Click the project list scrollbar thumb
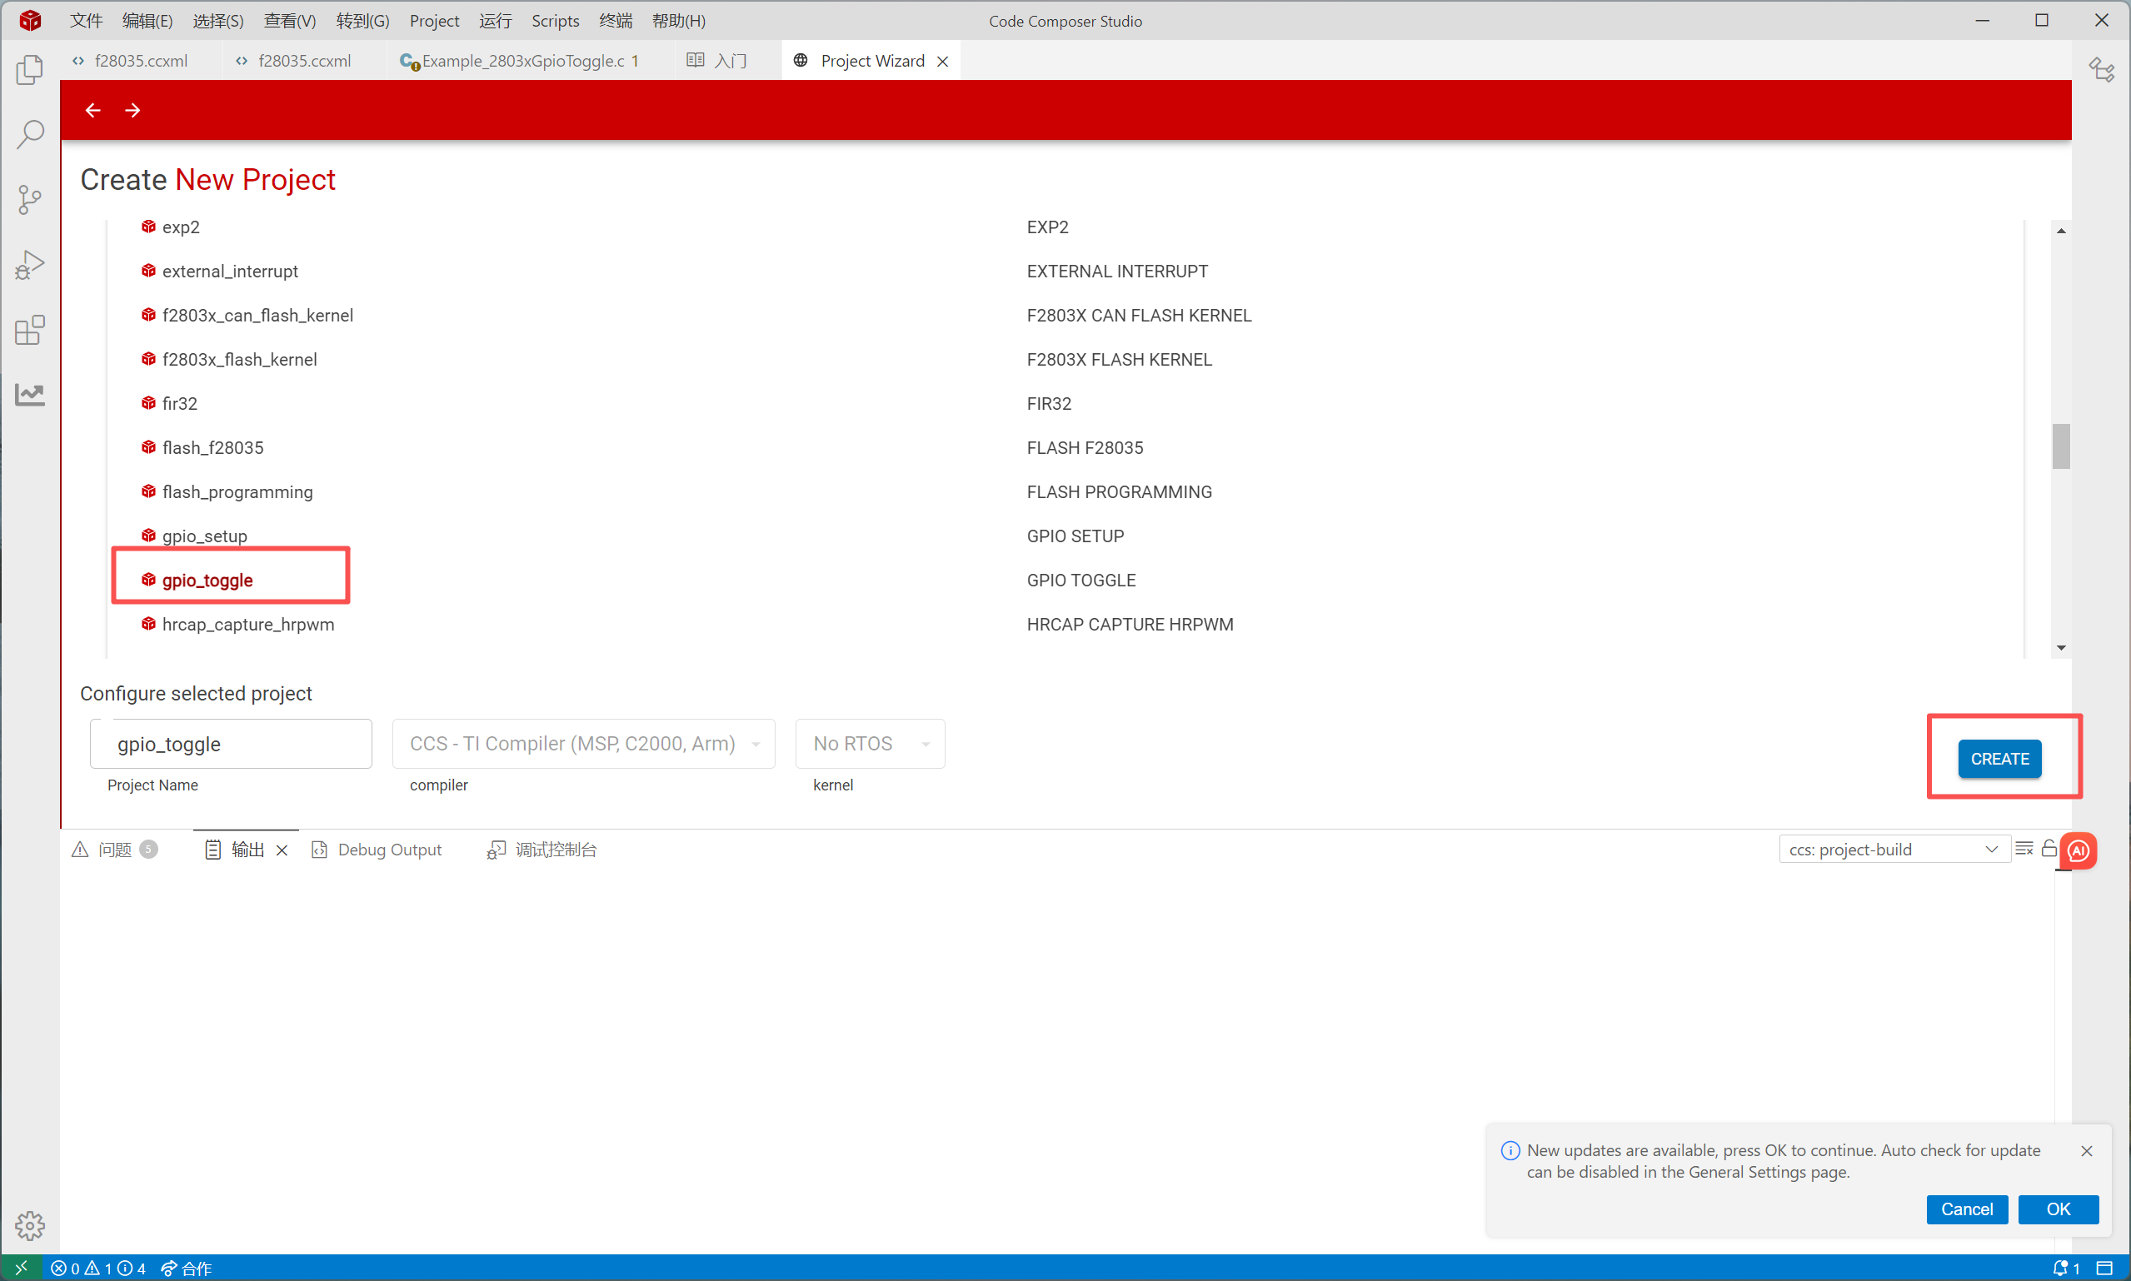Image resolution: width=2131 pixels, height=1281 pixels. coord(2060,446)
